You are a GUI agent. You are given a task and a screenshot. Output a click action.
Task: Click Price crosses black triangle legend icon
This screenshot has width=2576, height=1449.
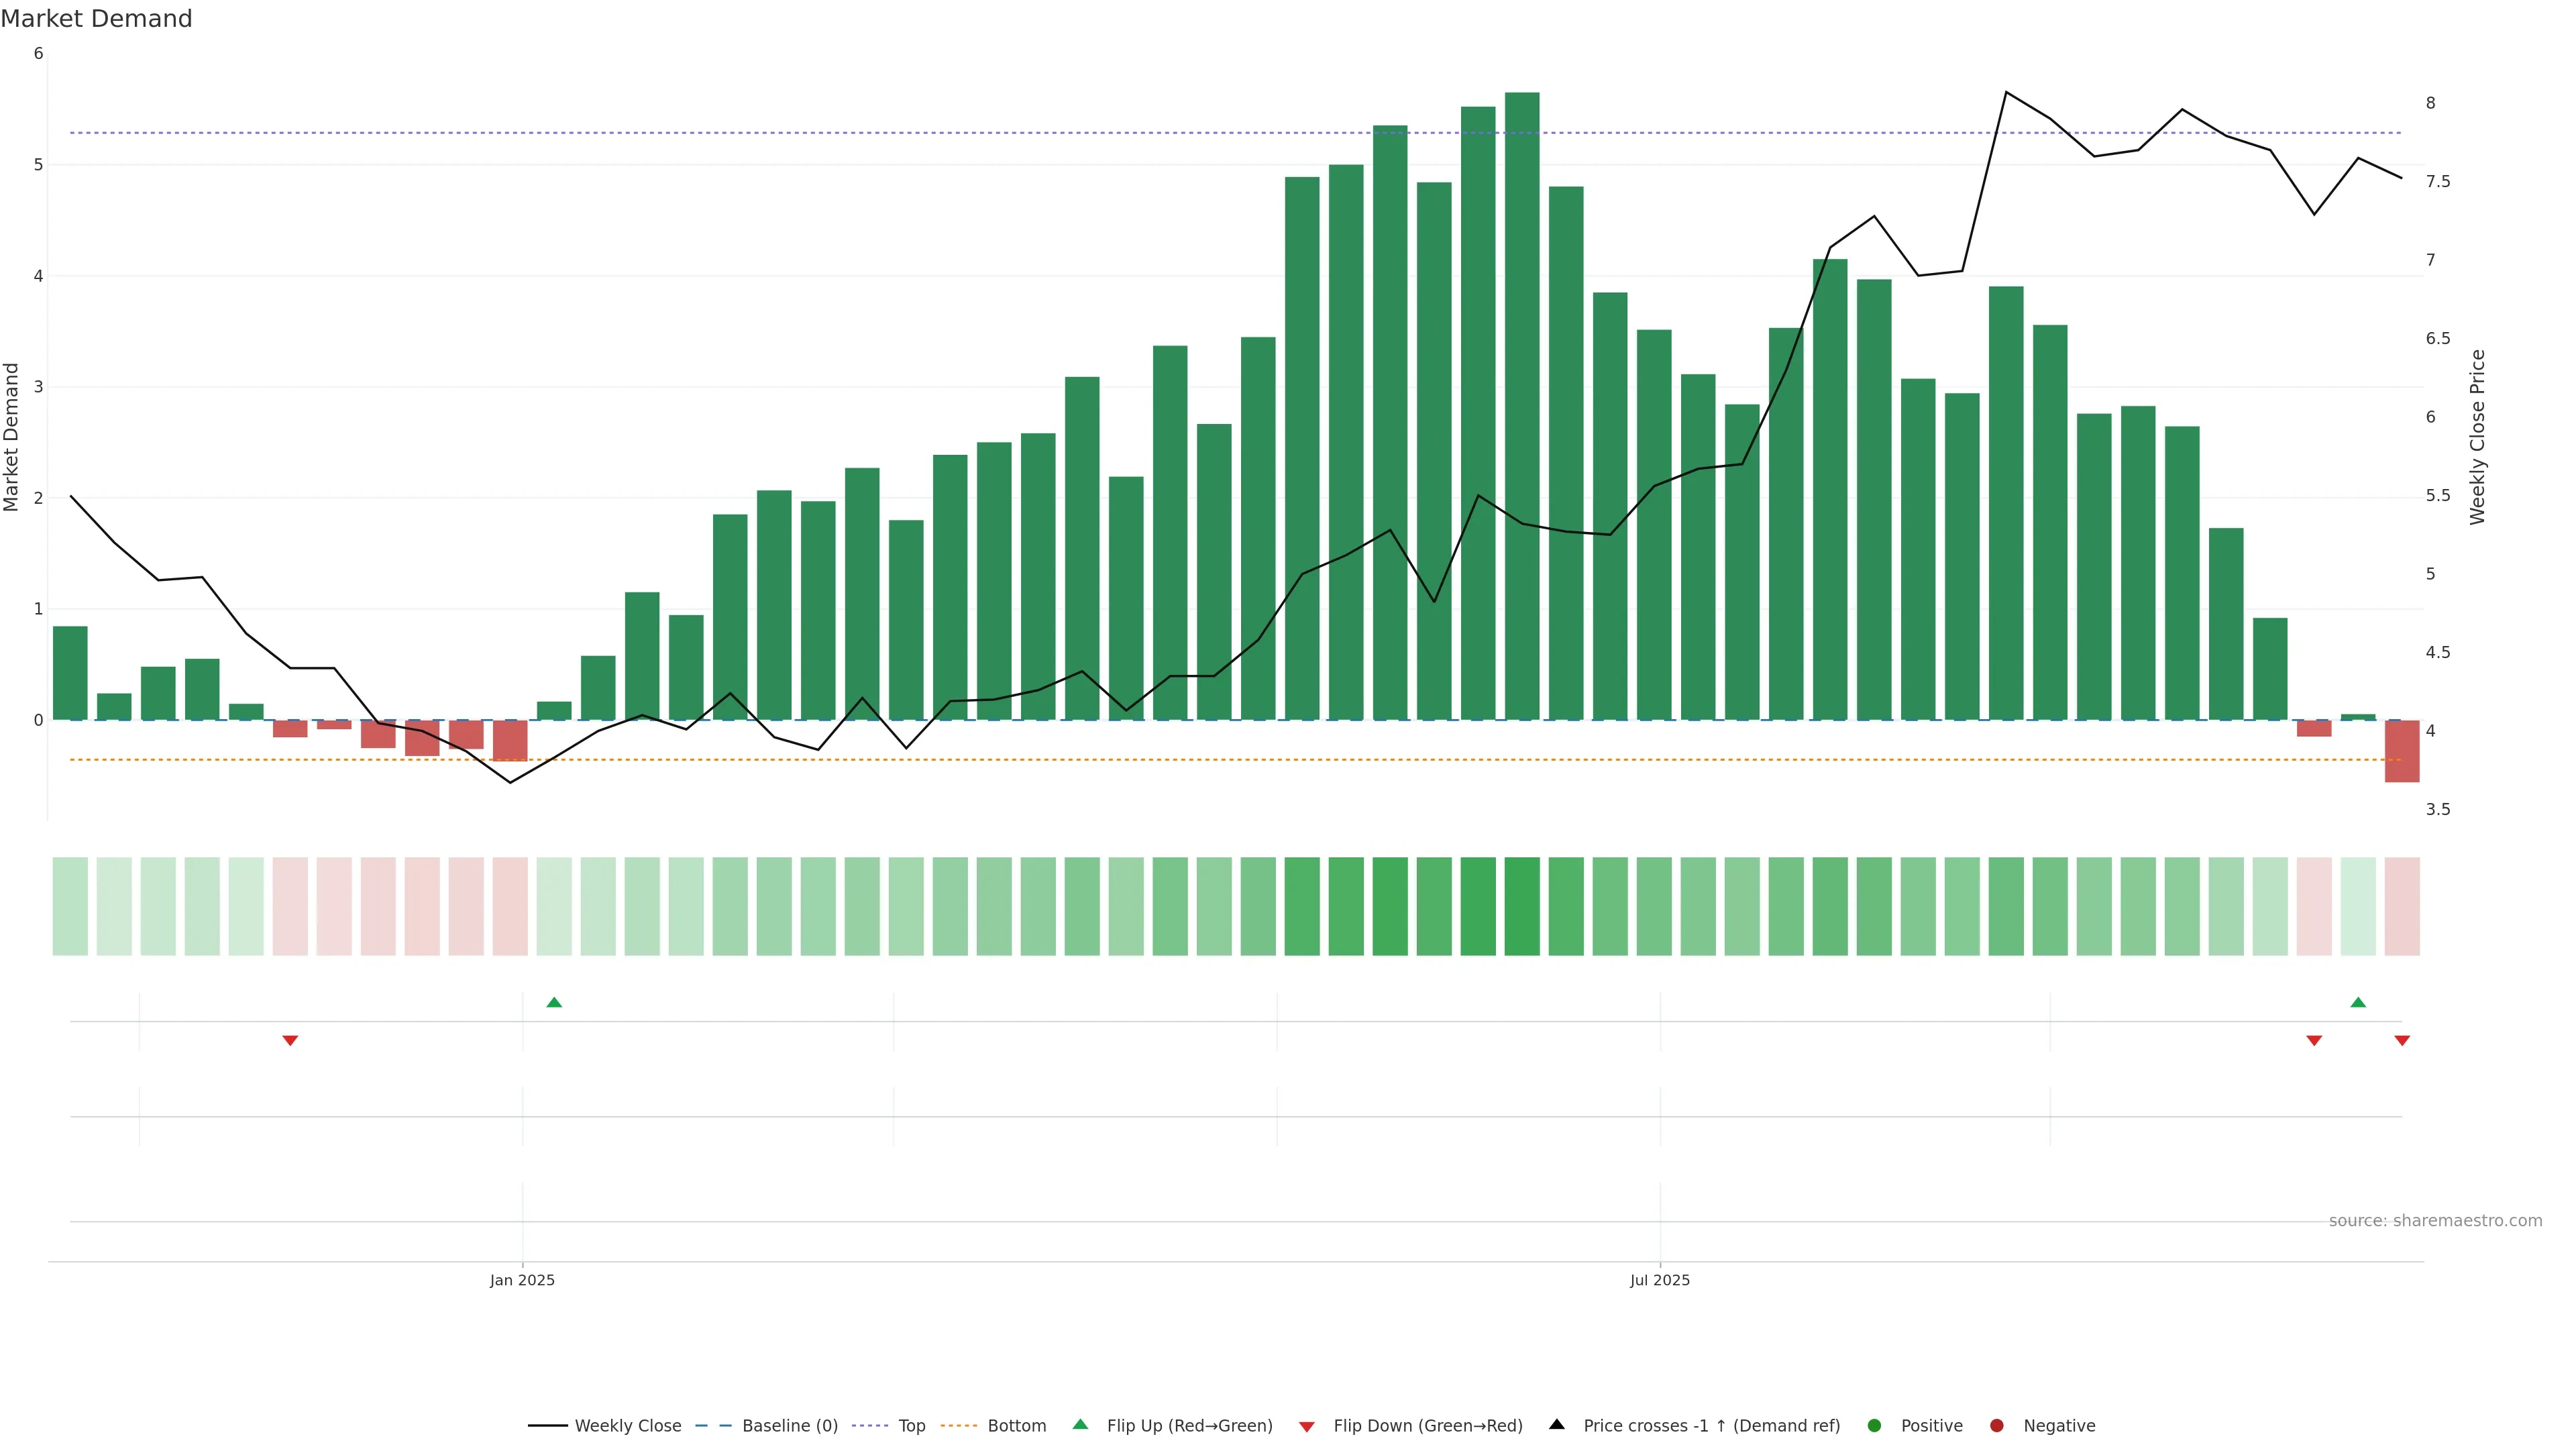coord(1557,1425)
